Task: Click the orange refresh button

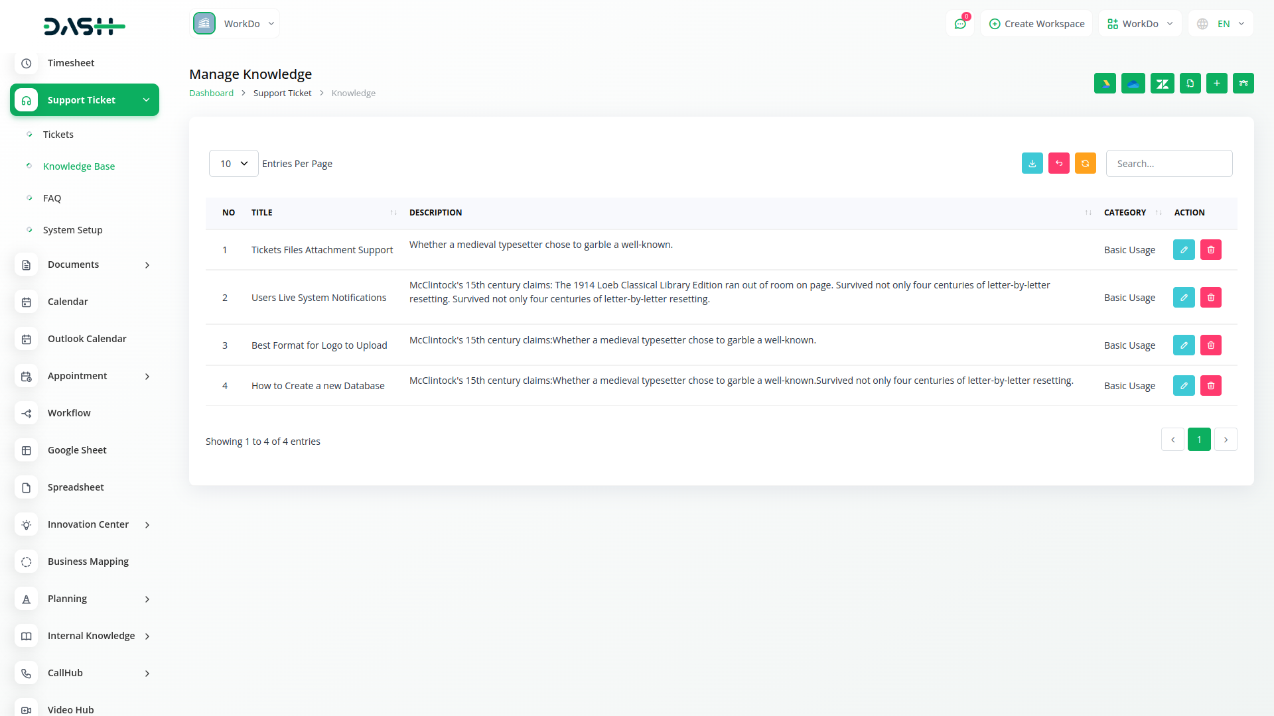Action: click(x=1086, y=163)
